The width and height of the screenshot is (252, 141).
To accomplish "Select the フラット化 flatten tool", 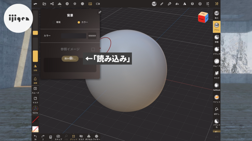I will coord(217,123).
